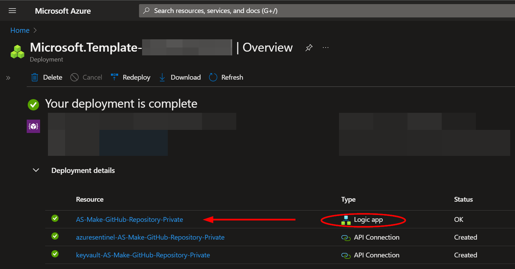Click Created status in keyvault row
Image resolution: width=515 pixels, height=269 pixels.
point(466,255)
